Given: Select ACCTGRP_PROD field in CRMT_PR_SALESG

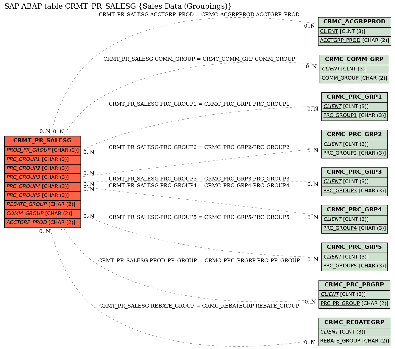Looking at the screenshot, I should pyautogui.click(x=42, y=223).
